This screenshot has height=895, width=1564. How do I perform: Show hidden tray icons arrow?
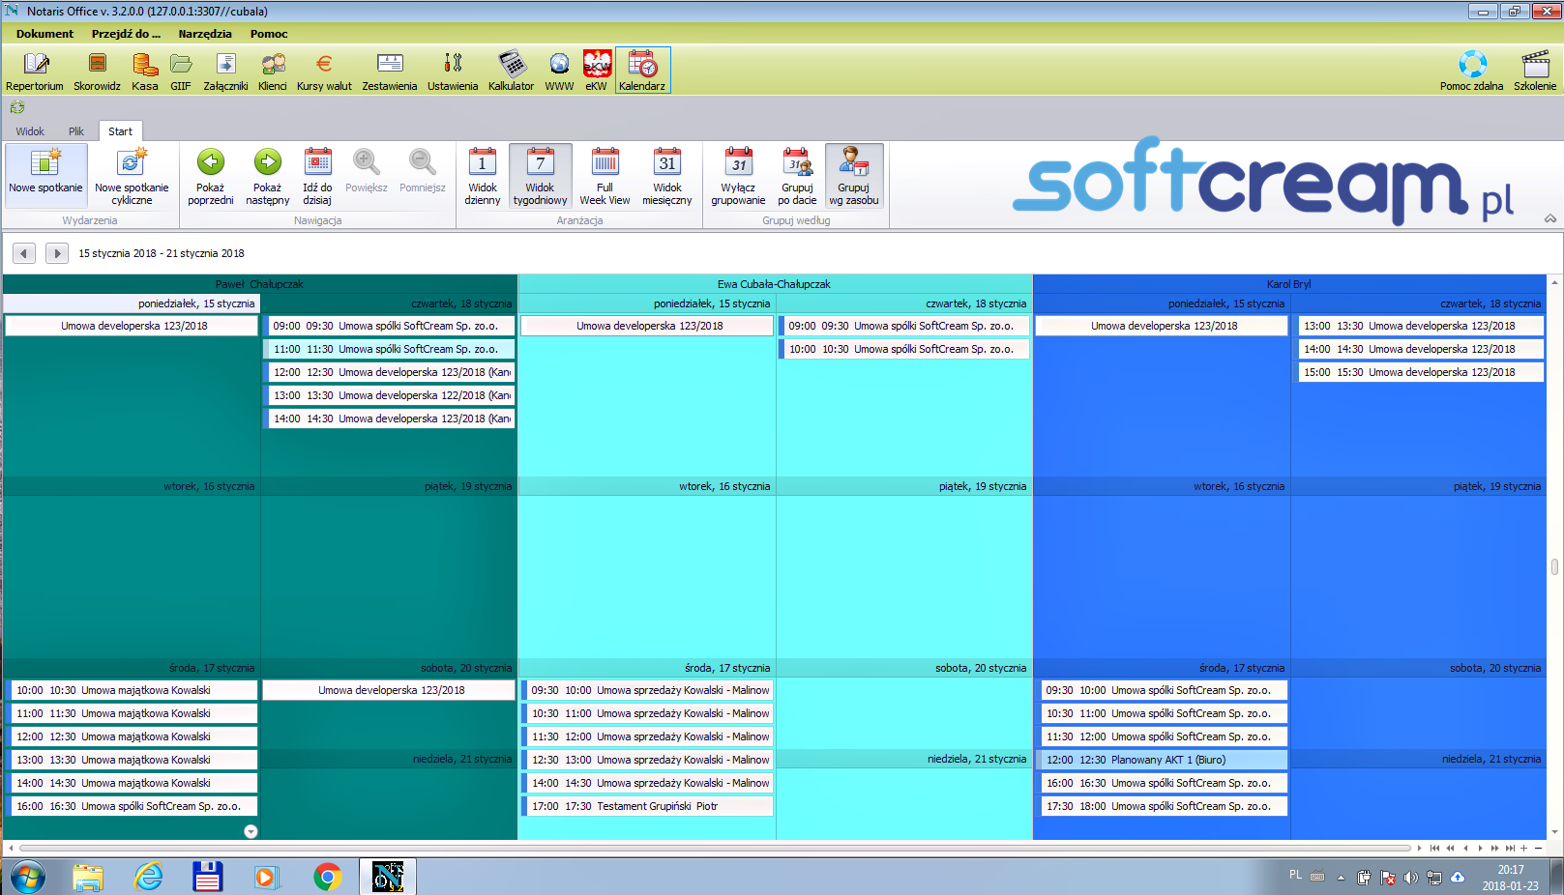point(1341,878)
